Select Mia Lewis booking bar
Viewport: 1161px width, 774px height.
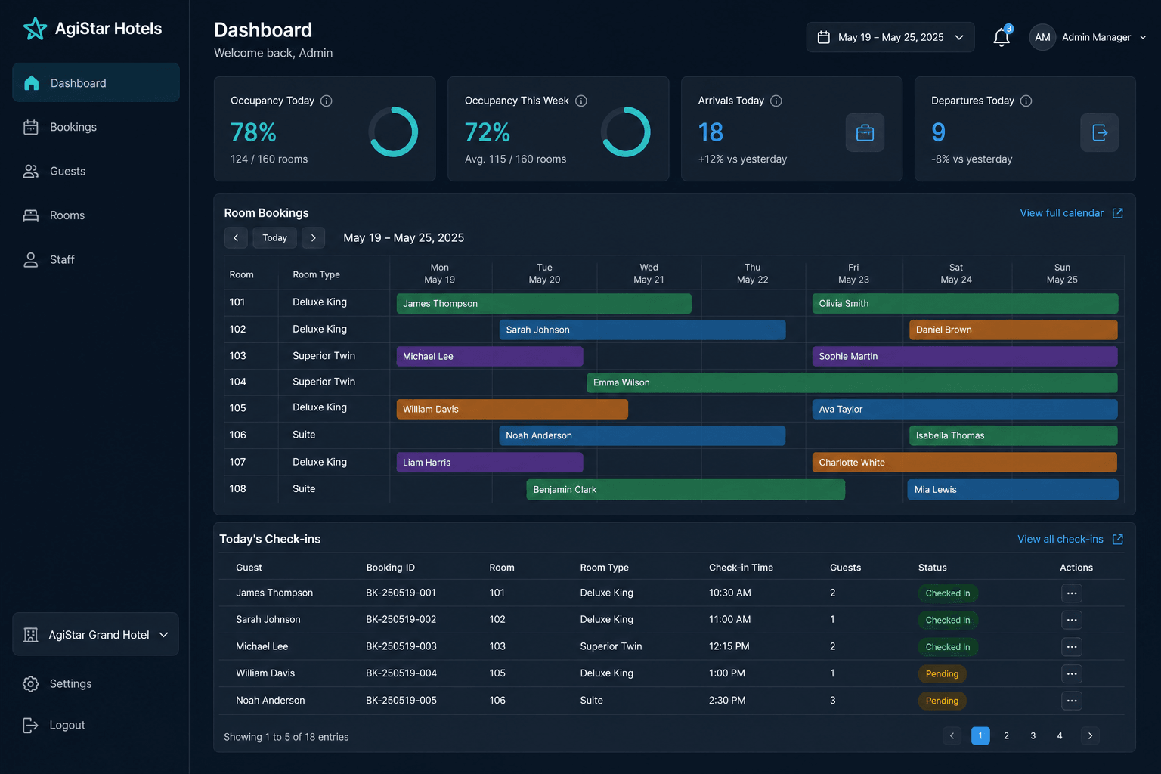[x=1013, y=489]
